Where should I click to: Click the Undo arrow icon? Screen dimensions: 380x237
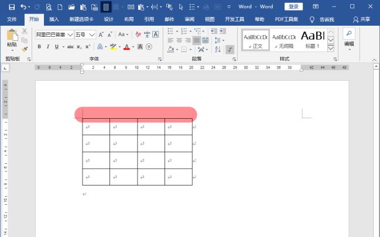coord(23,6)
